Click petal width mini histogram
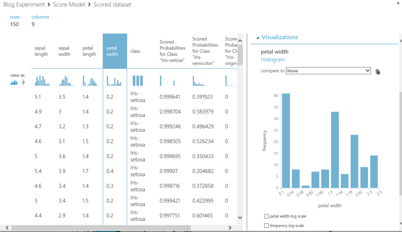 (114, 80)
